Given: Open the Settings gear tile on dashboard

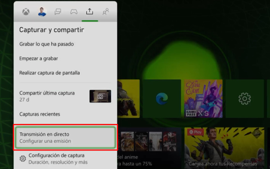Looking at the screenshot, I should click(x=245, y=99).
